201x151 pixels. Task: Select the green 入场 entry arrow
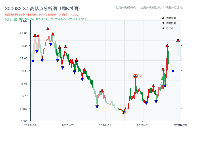click(163, 78)
